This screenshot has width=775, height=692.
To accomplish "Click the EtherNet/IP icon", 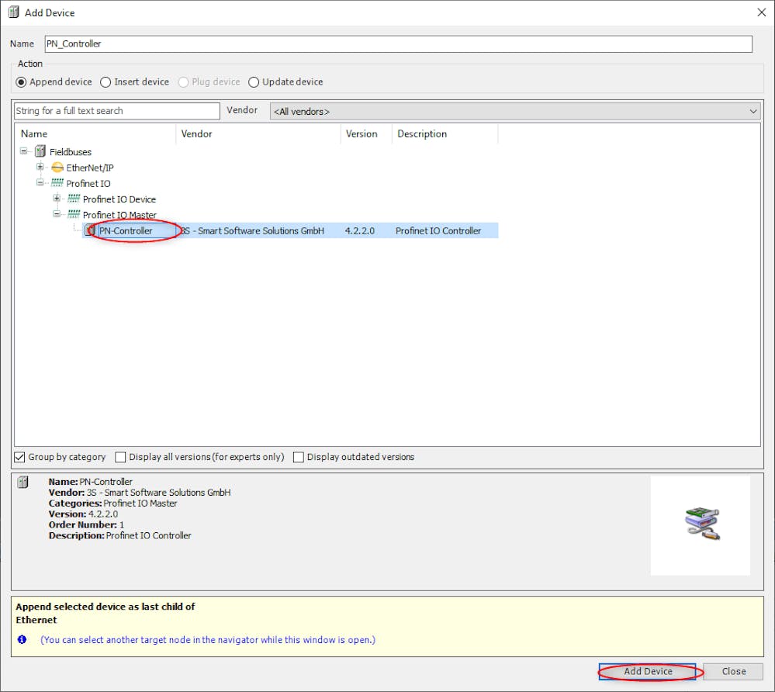I will point(57,168).
